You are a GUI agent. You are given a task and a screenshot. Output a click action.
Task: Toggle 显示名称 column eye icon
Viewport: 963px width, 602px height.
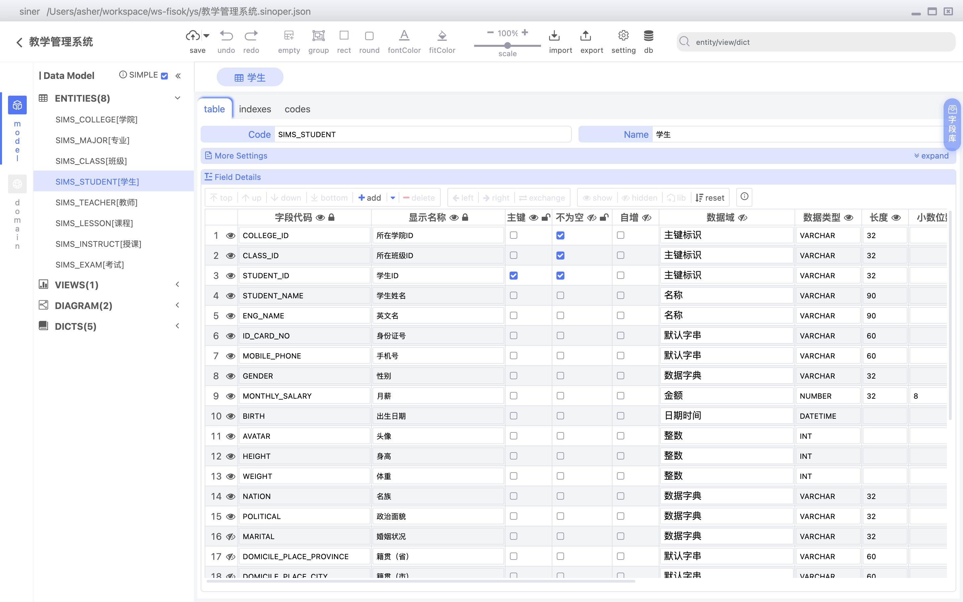click(x=454, y=218)
